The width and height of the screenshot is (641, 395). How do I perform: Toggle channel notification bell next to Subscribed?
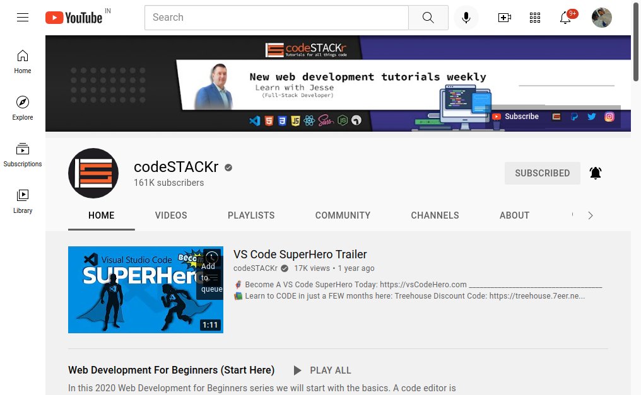tap(595, 173)
